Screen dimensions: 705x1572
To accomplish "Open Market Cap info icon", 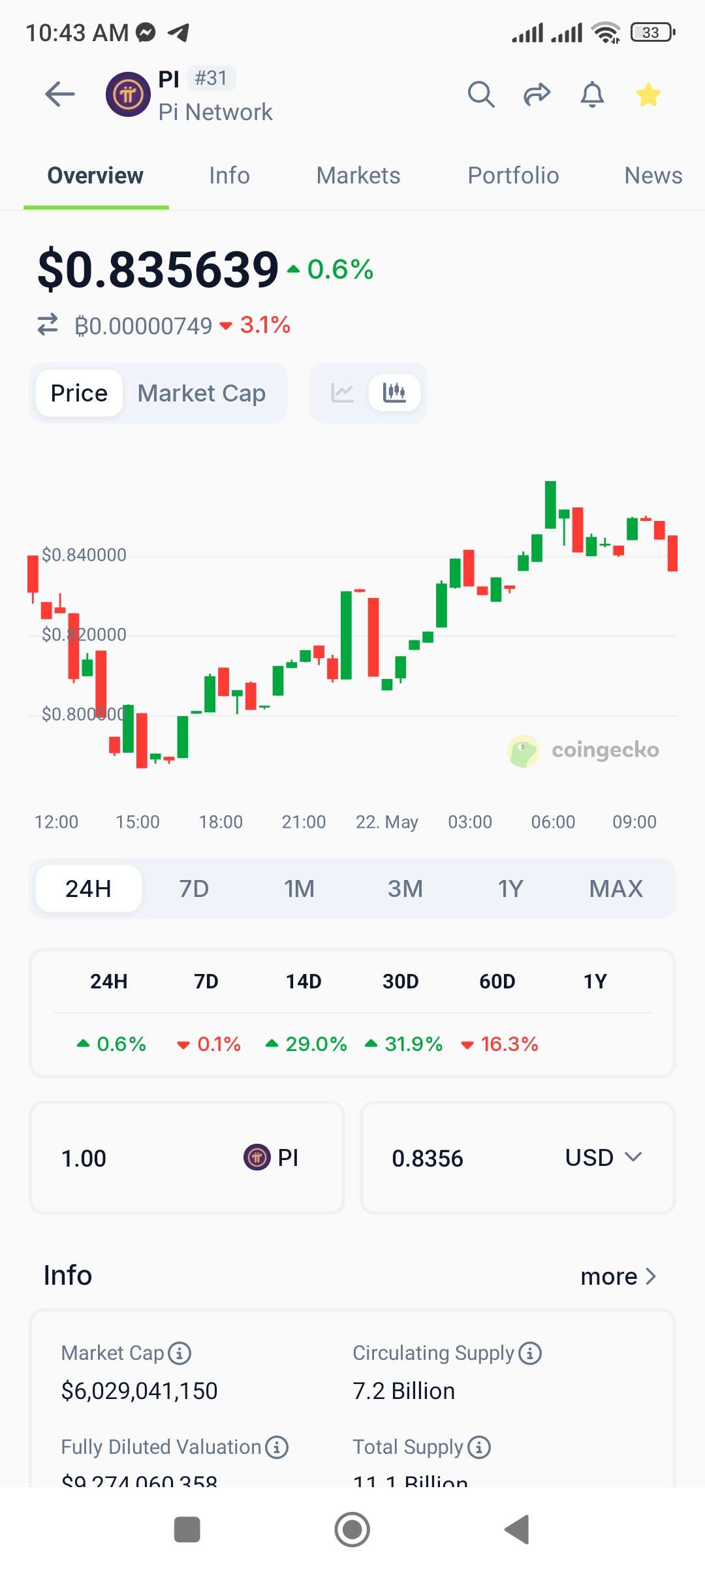I will coord(180,1353).
